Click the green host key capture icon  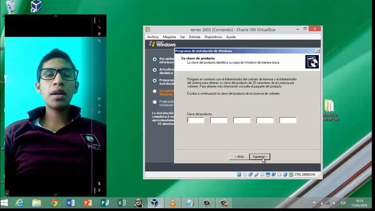(291, 175)
